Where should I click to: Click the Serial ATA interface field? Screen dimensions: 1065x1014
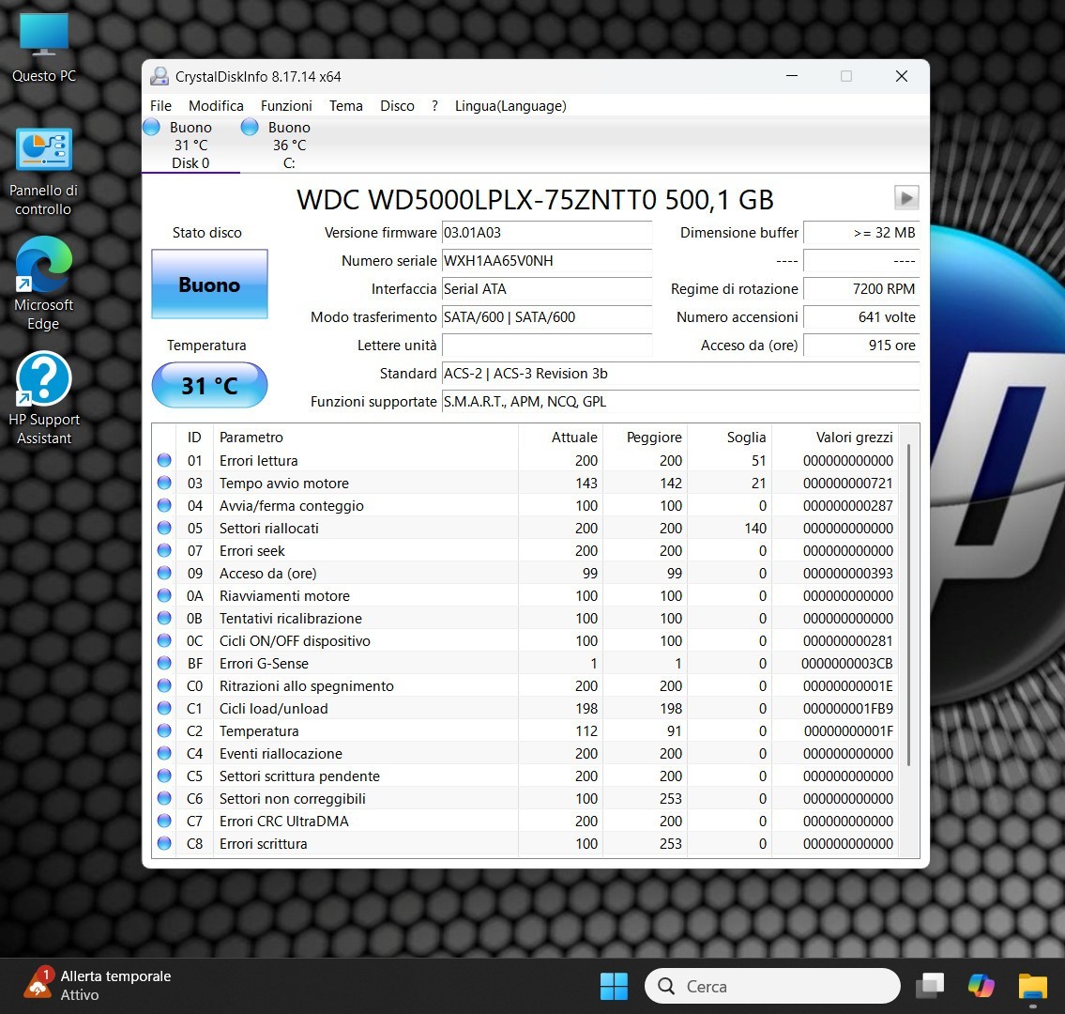tap(547, 289)
